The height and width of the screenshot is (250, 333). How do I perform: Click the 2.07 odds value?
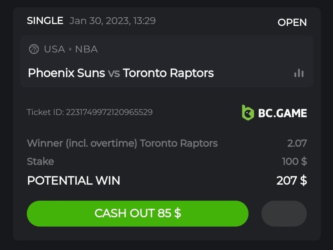tap(297, 143)
